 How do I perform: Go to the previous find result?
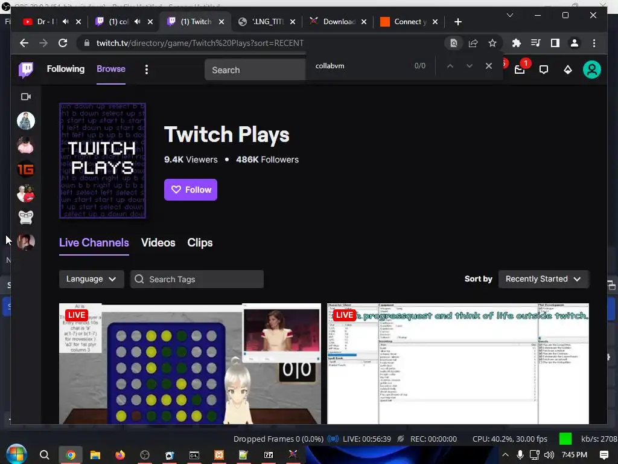point(450,66)
